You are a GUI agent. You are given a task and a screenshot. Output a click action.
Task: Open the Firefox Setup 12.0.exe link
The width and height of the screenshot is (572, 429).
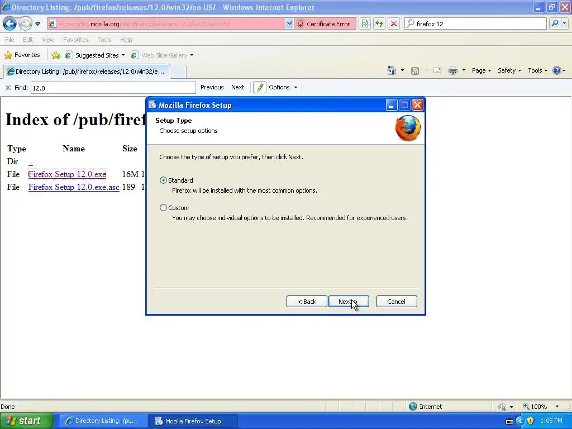pos(67,174)
